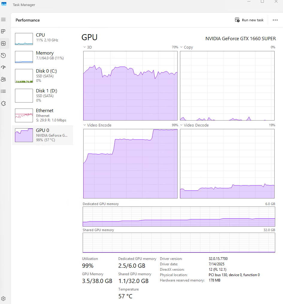Select Disk 0 (C:) entry
This screenshot has width=283, height=304.
tap(43, 76)
